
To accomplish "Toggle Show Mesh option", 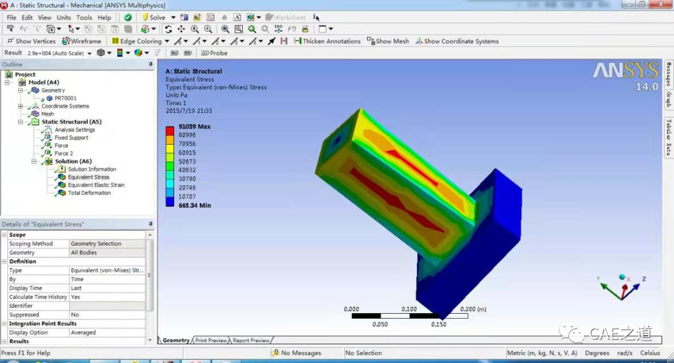I will click(x=388, y=41).
